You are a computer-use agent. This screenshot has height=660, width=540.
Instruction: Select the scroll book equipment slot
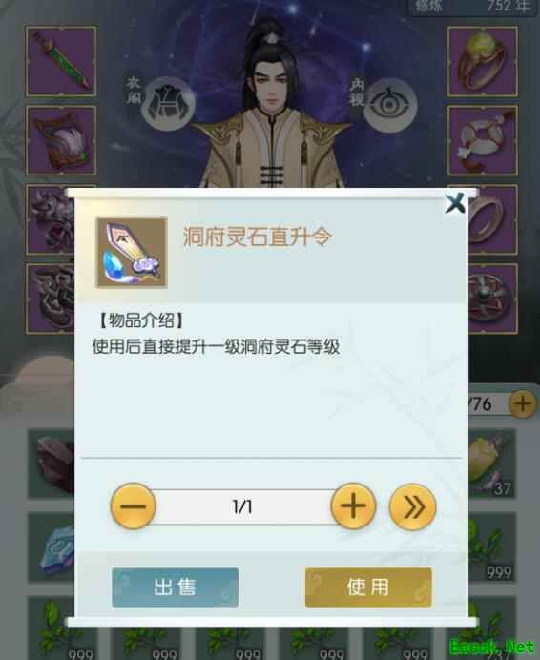61,140
